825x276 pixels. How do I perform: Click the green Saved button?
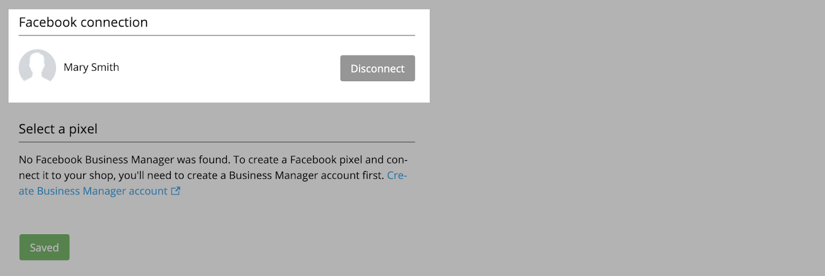(44, 248)
